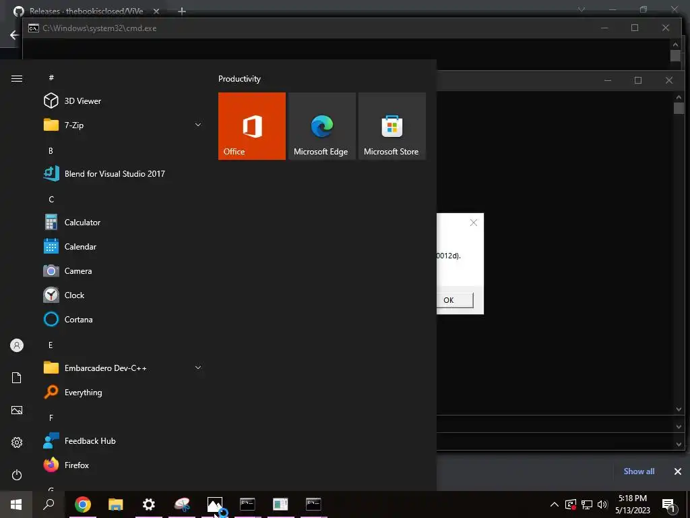This screenshot has height=518, width=690.
Task: Open taskbar Search
Action: (49, 505)
